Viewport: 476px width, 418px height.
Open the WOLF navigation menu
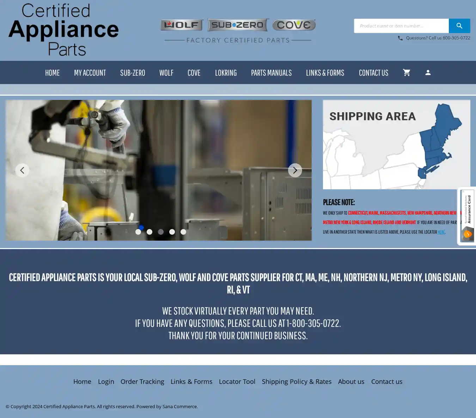pos(166,73)
